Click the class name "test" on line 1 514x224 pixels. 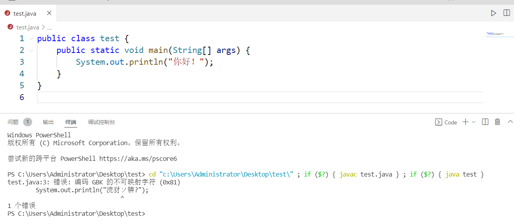109,38
